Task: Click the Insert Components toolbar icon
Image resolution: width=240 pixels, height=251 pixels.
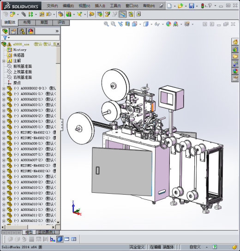Action: pos(12,14)
